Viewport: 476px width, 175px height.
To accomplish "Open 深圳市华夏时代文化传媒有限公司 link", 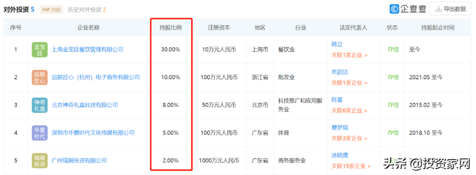I will [93, 133].
